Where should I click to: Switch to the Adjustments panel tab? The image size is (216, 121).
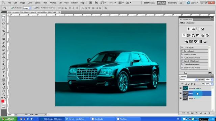(x=186, y=19)
